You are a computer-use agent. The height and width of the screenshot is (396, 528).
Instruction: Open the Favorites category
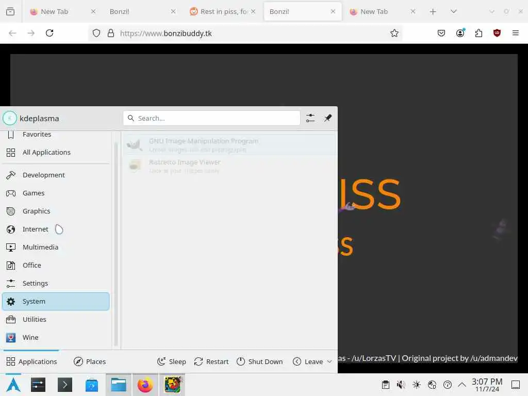[x=56, y=135]
